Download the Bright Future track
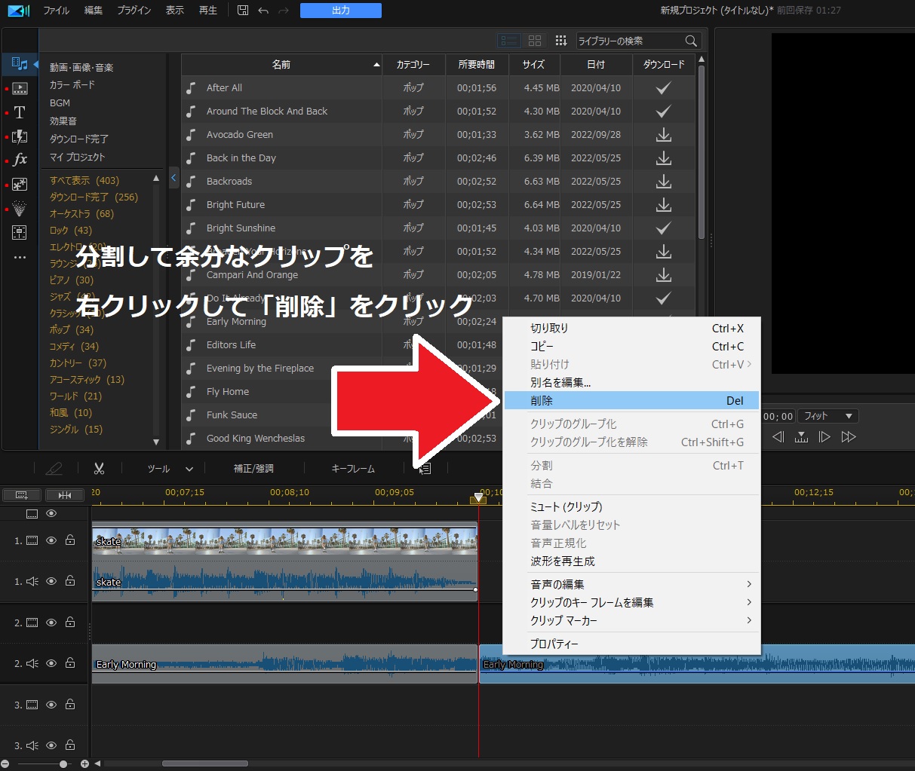 (664, 205)
